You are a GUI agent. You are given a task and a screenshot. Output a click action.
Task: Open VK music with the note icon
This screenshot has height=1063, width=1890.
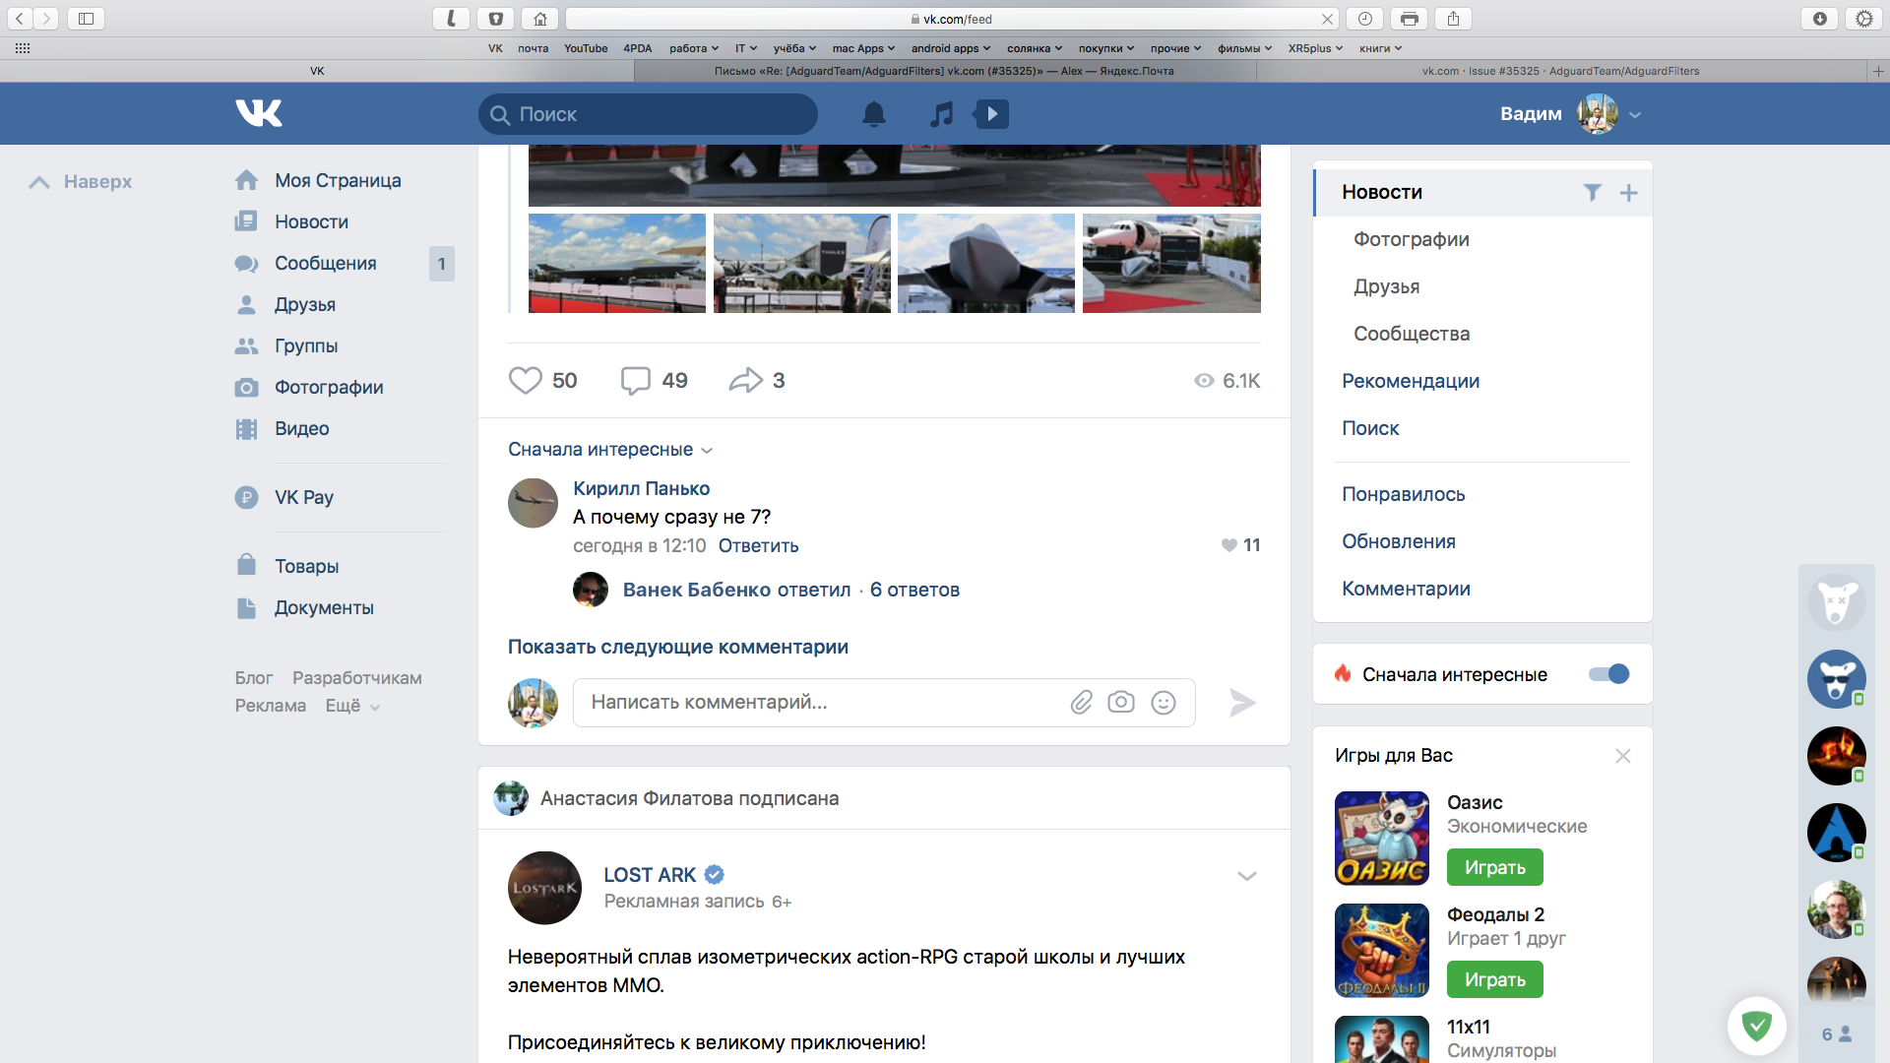coord(941,114)
